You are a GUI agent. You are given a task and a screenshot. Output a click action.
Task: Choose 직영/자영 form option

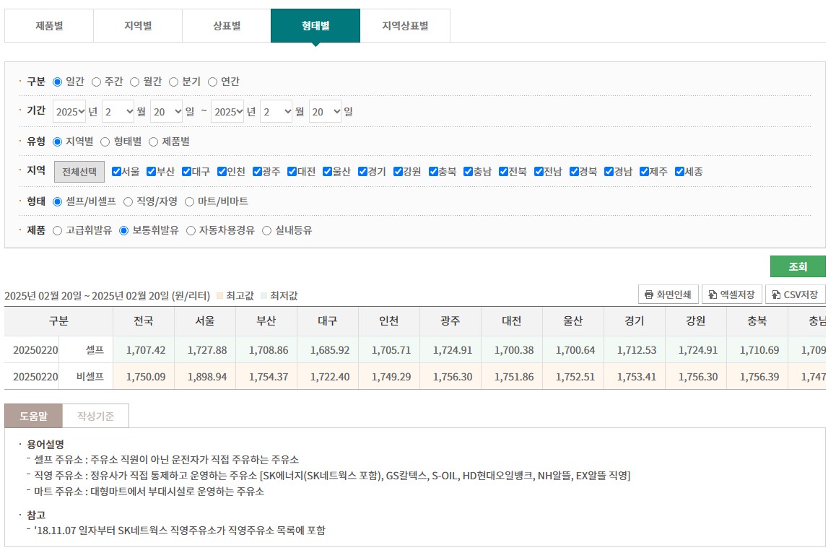(128, 202)
